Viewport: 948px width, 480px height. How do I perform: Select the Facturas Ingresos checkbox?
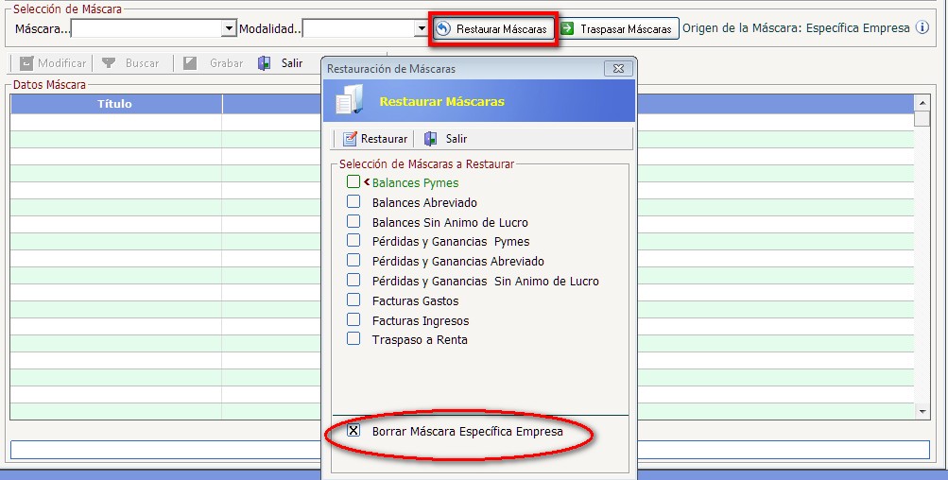[353, 319]
